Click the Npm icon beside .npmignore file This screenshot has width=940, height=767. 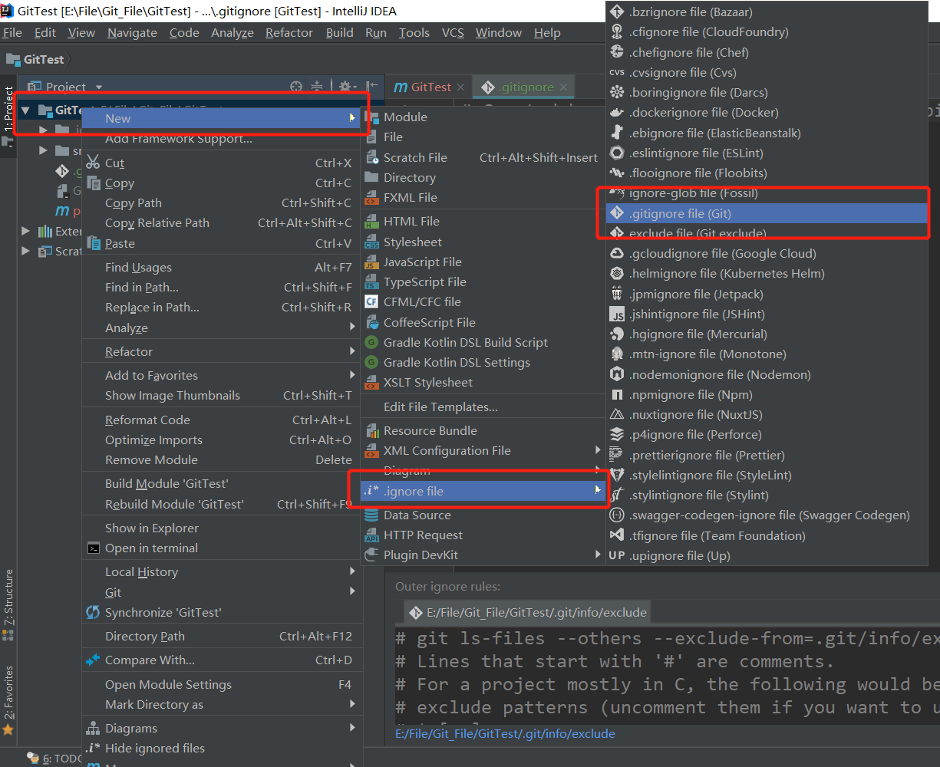pyautogui.click(x=617, y=395)
